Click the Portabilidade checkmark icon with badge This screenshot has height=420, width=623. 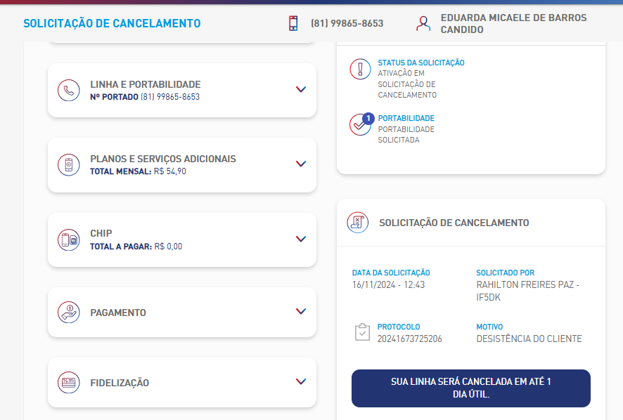click(361, 124)
